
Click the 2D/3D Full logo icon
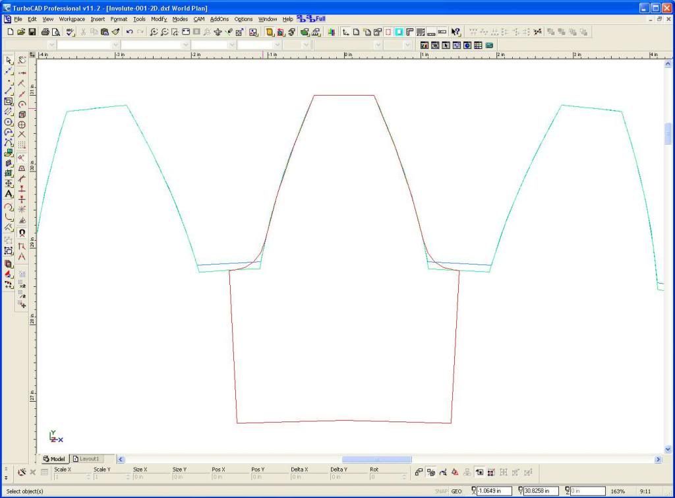[311, 19]
